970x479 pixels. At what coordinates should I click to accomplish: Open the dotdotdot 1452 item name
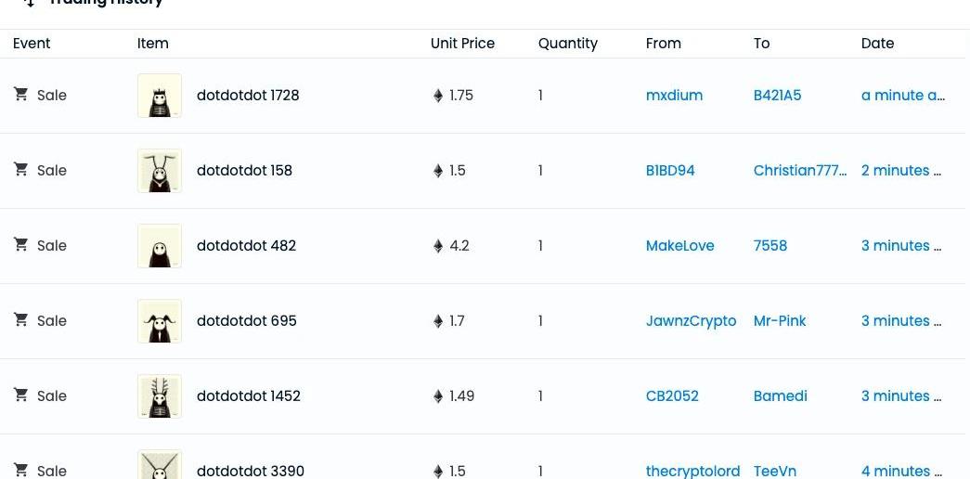tap(249, 396)
